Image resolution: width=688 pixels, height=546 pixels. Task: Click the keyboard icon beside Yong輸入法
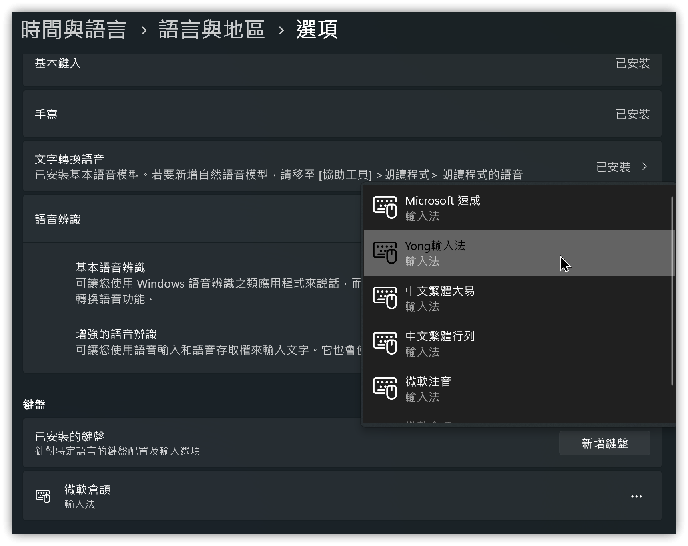point(385,253)
